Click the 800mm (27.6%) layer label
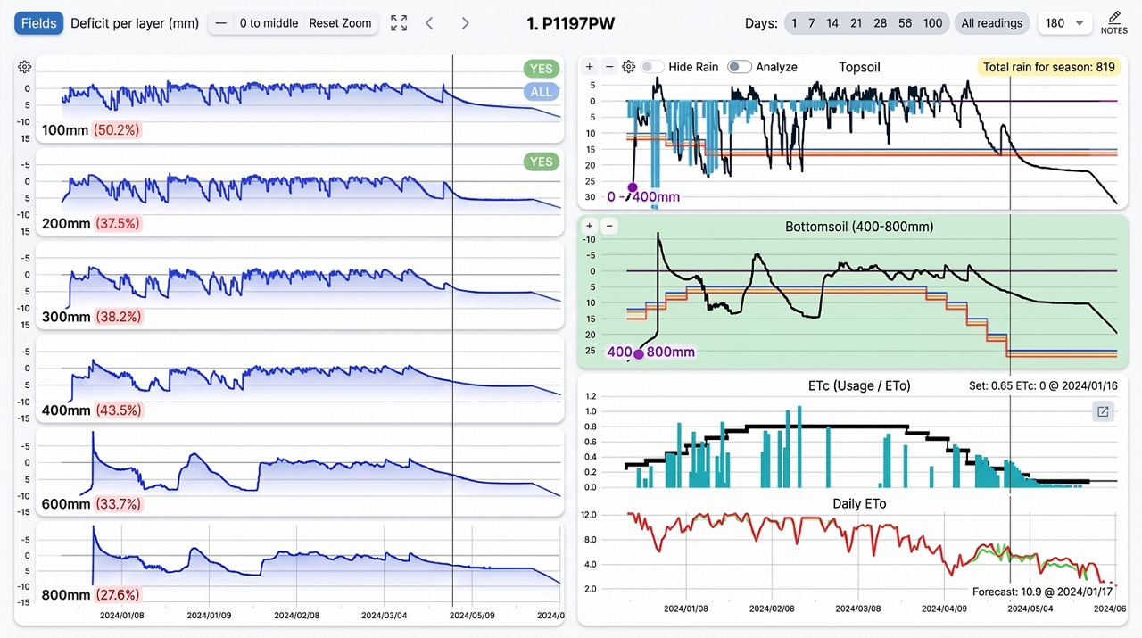The height and width of the screenshot is (638, 1142). [x=91, y=595]
